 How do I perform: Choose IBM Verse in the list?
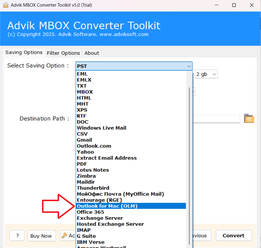[x=131, y=242]
